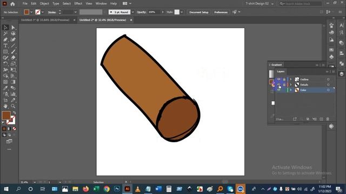Select the Shaper tool
The image size is (346, 194).
(5, 58)
